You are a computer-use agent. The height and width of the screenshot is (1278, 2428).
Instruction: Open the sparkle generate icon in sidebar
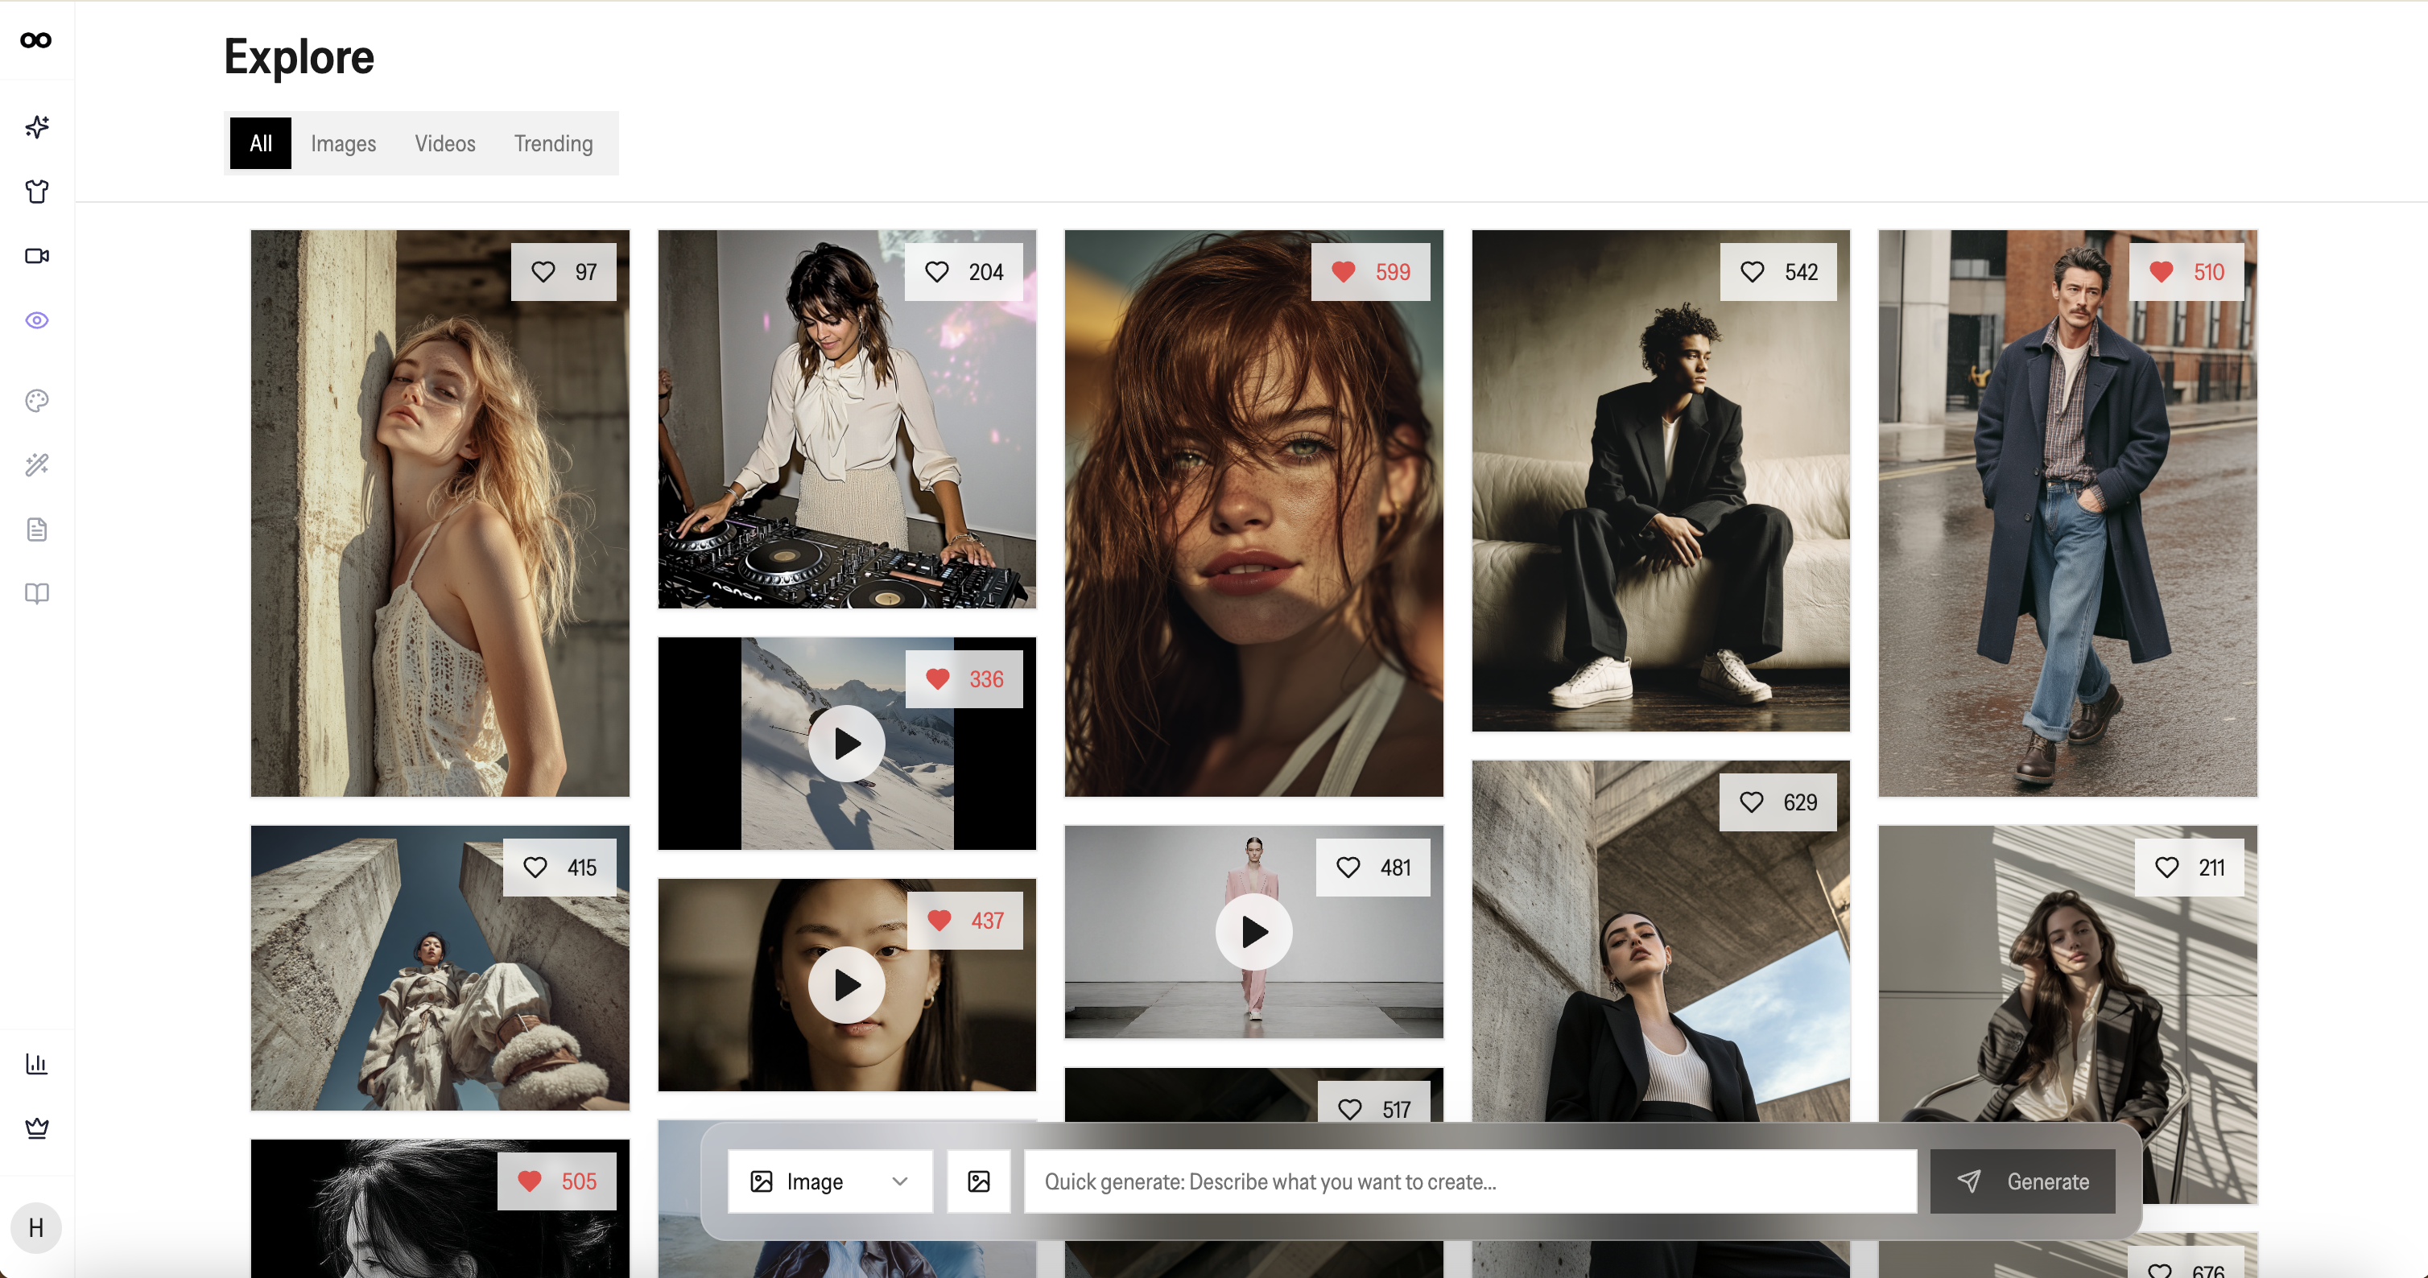coord(37,127)
